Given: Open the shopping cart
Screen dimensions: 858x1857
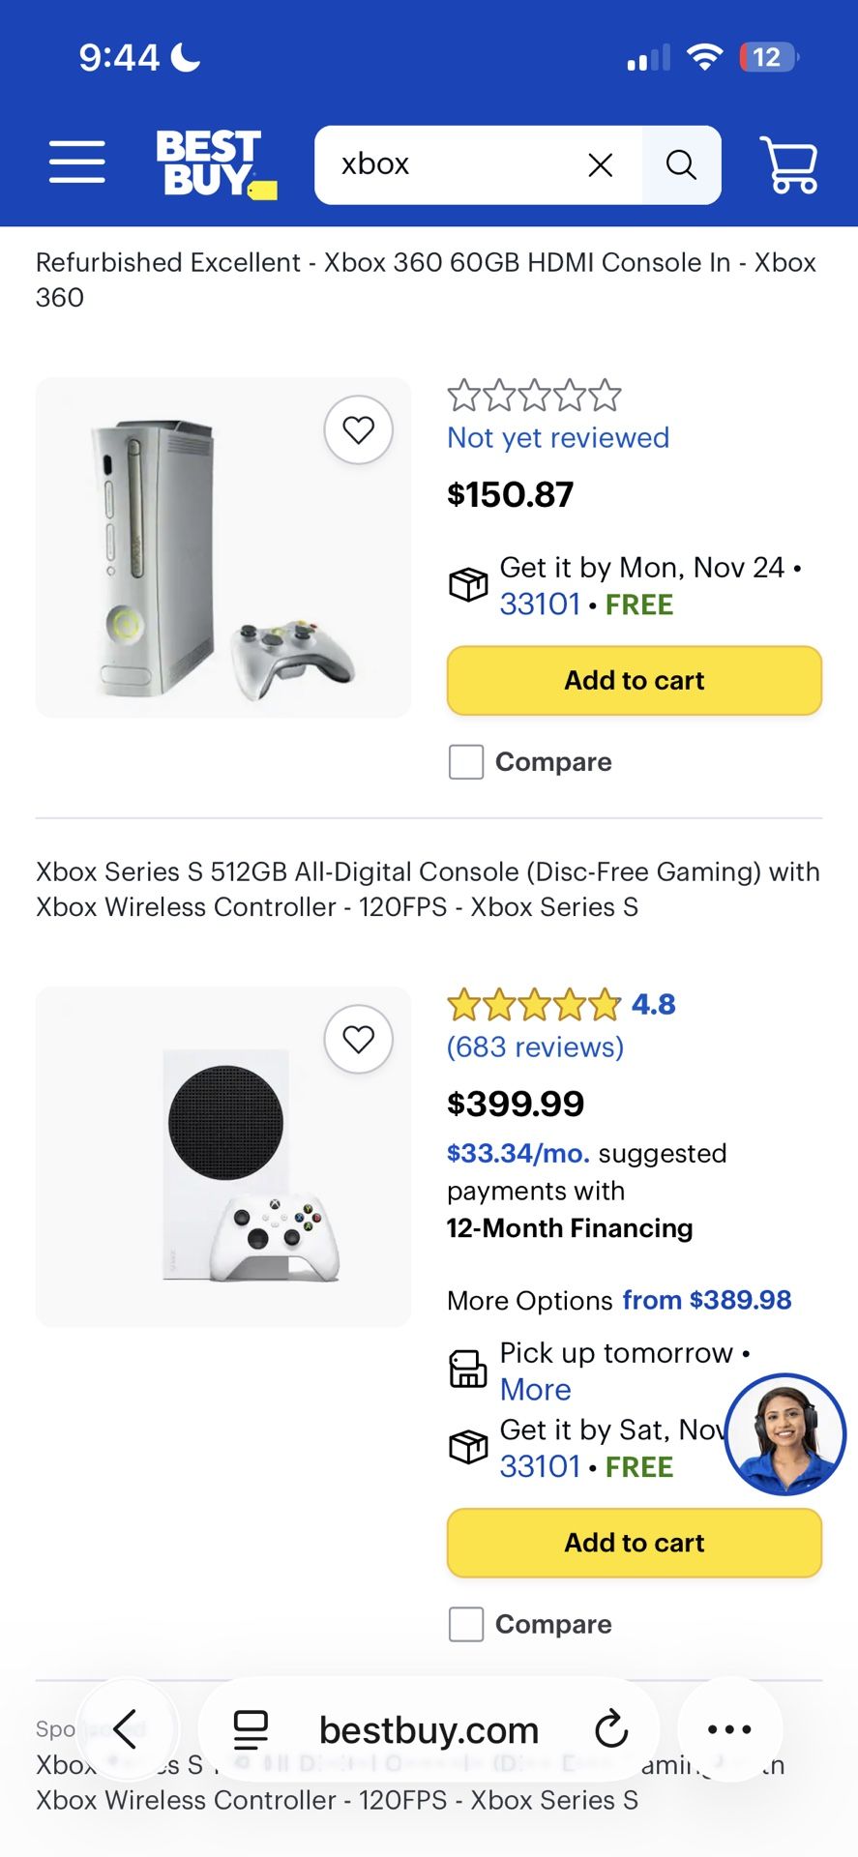Looking at the screenshot, I should [x=788, y=164].
